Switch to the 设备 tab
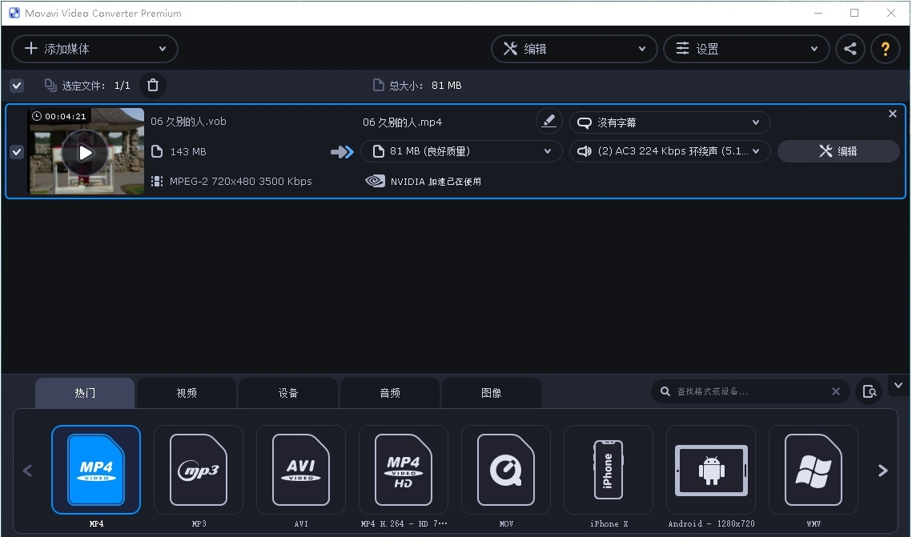This screenshot has width=912, height=537. pos(288,392)
